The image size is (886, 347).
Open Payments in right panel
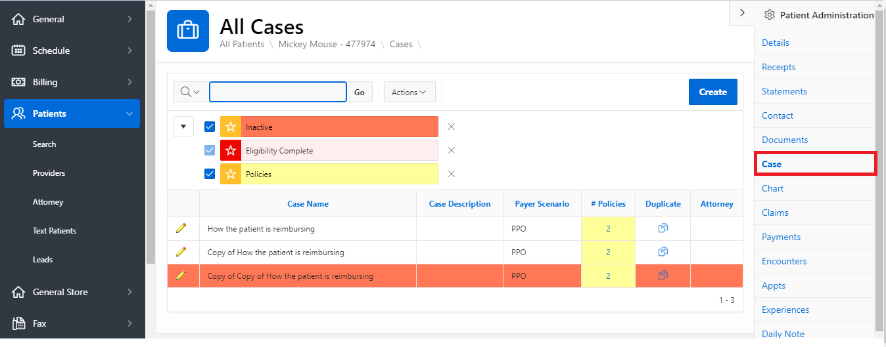point(781,237)
